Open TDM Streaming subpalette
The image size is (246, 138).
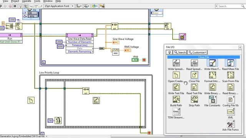[x=176, y=112]
